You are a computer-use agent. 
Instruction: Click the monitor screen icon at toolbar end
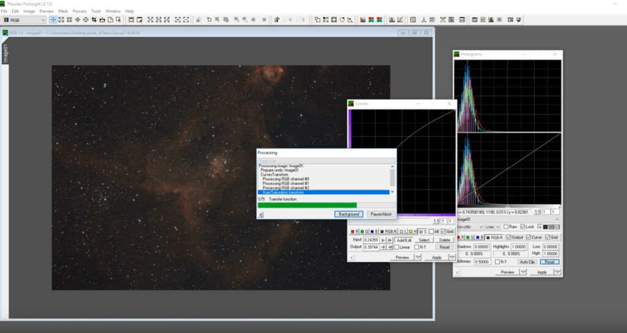click(519, 20)
